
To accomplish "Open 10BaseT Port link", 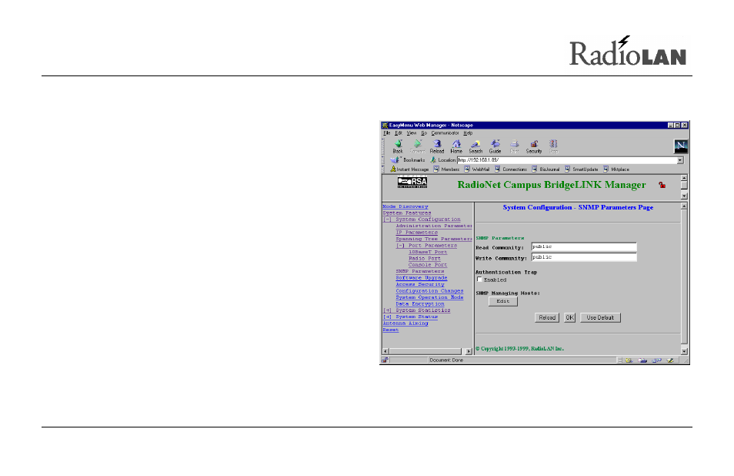I will [x=428, y=252].
